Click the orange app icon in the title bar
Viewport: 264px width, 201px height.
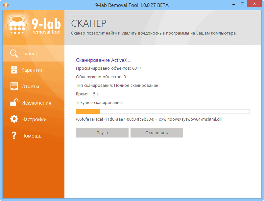coord(6,5)
